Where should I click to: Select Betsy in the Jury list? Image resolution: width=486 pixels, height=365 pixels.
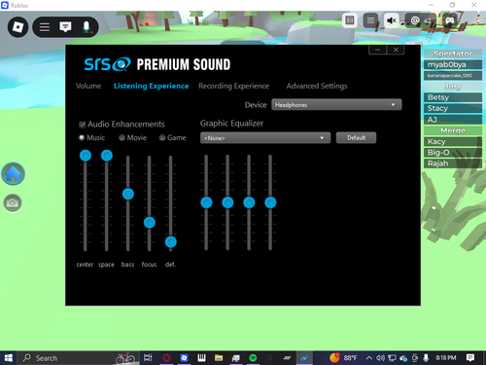coord(453,97)
